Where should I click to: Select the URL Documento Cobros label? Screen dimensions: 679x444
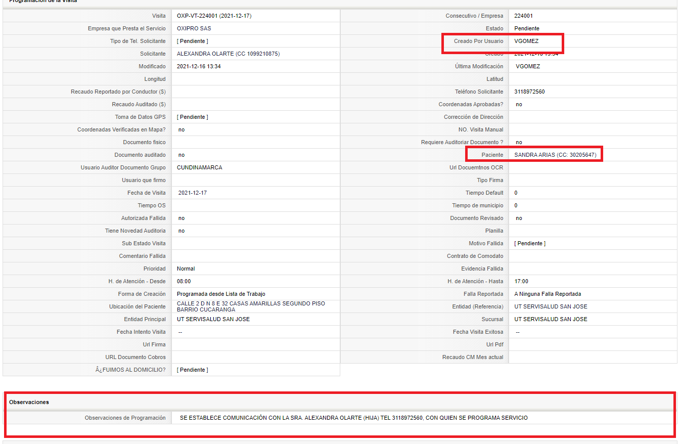tap(135, 357)
